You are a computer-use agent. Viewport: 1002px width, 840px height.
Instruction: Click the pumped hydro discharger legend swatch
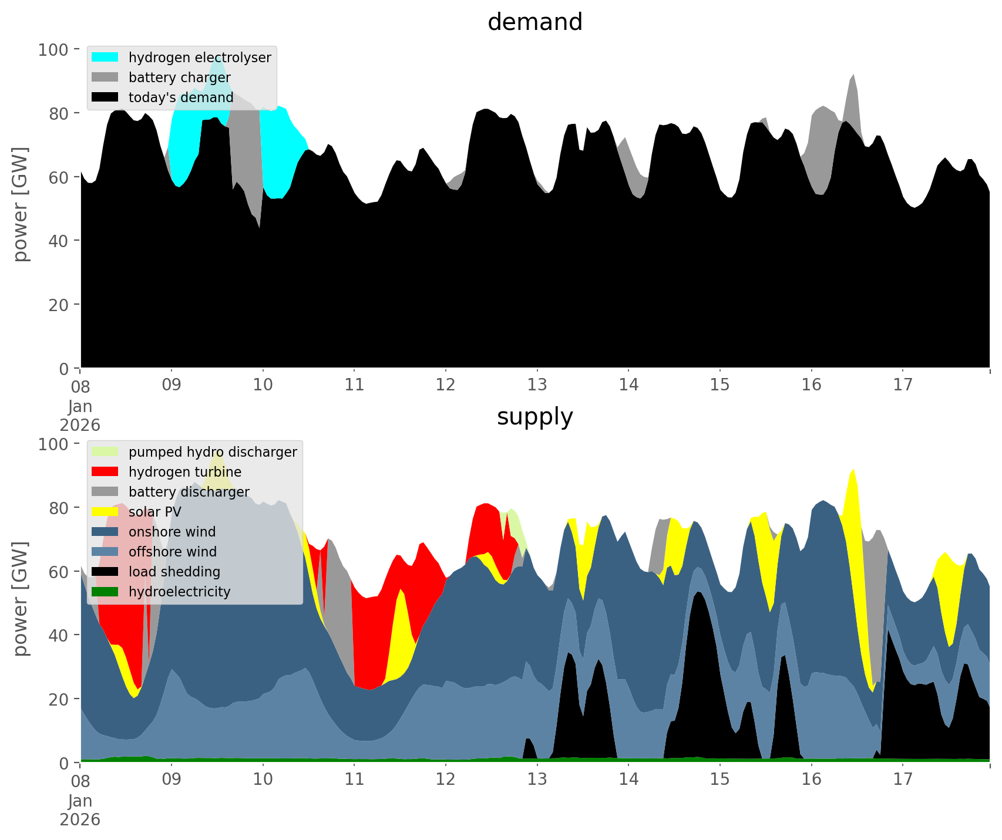tap(105, 452)
